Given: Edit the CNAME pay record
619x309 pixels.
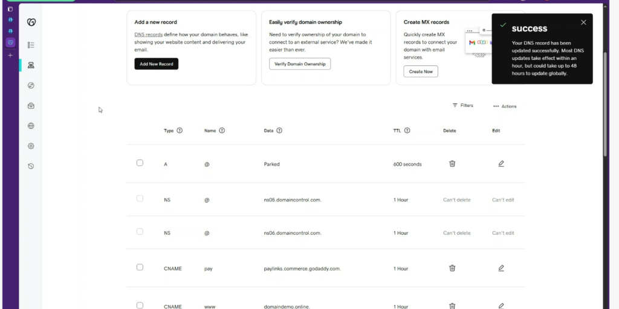Looking at the screenshot, I should click(x=501, y=268).
